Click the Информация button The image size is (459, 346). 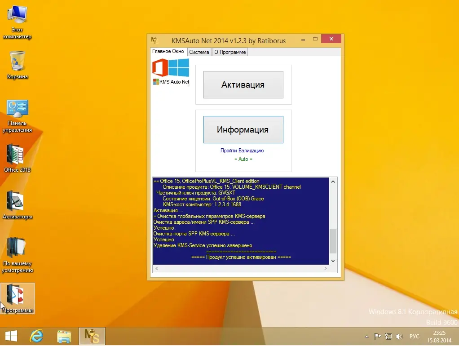[x=243, y=129]
